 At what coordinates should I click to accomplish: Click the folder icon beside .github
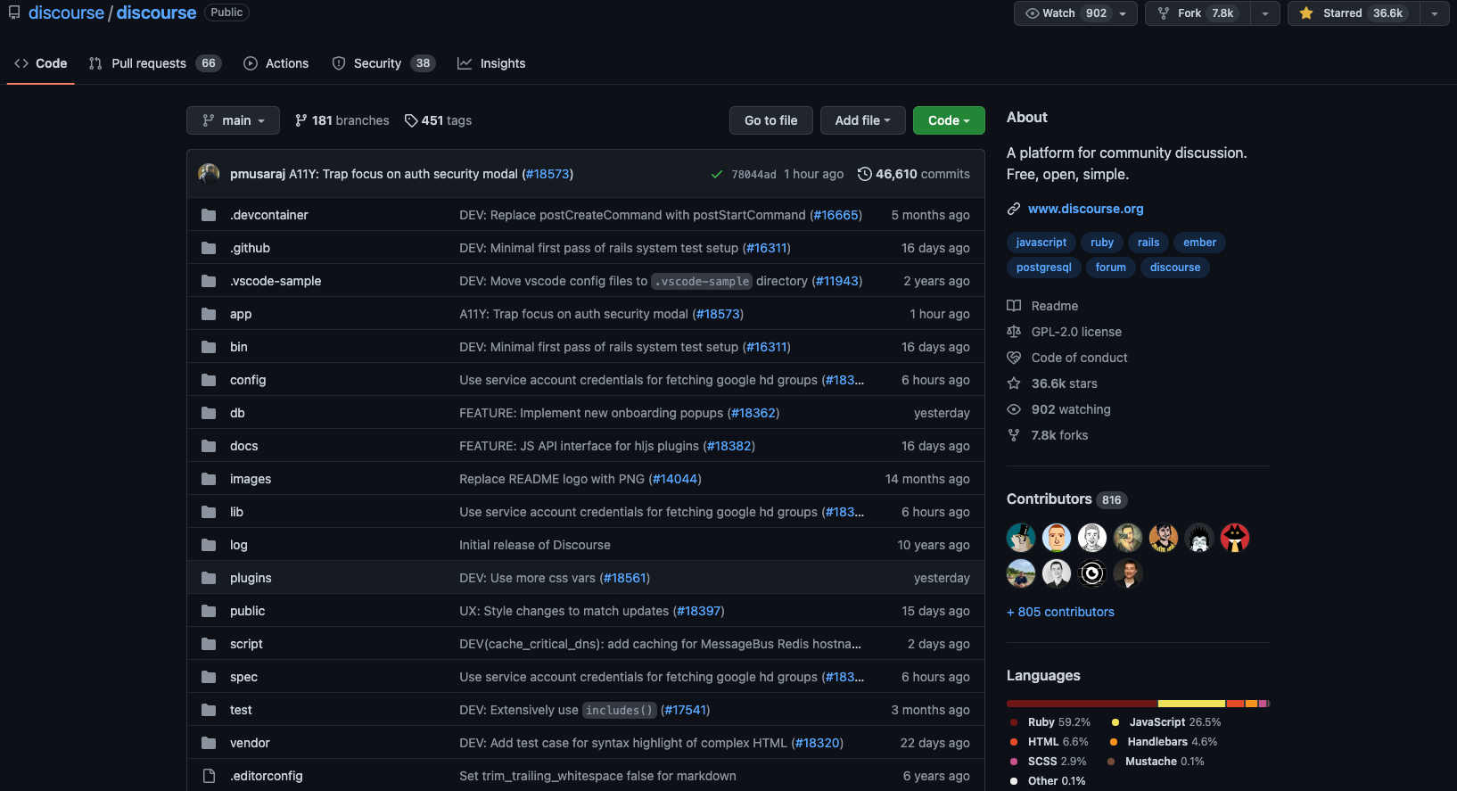(x=209, y=248)
